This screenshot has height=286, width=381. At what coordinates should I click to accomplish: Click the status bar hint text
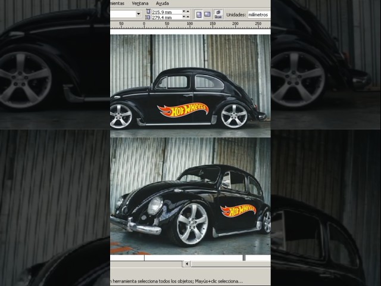pos(176,281)
